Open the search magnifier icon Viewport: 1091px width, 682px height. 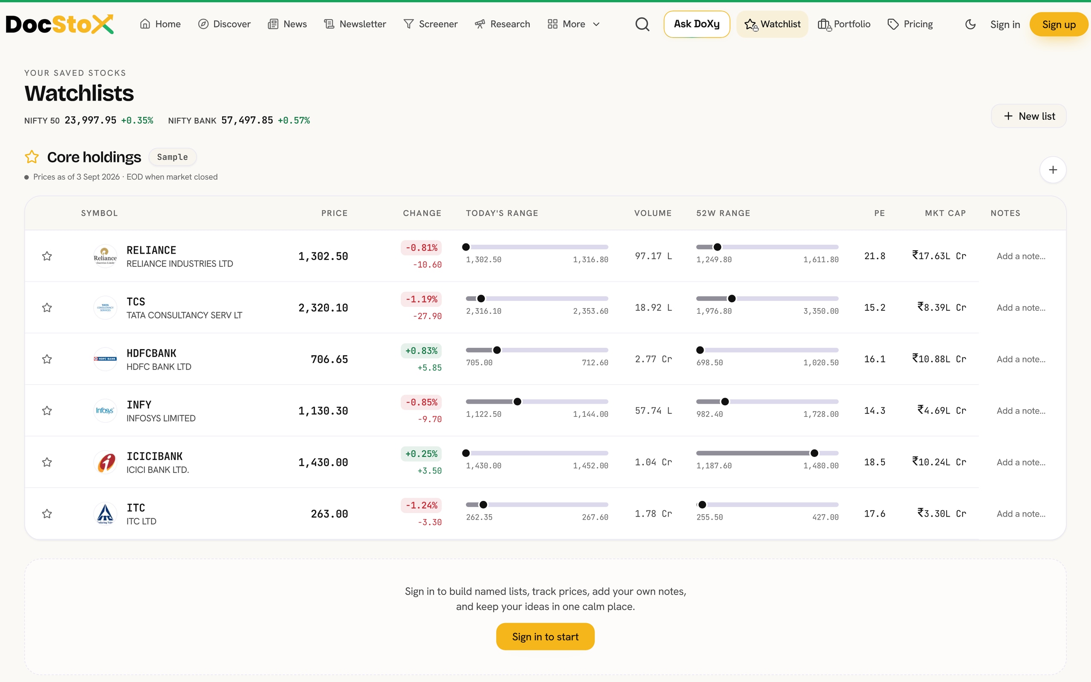tap(642, 24)
